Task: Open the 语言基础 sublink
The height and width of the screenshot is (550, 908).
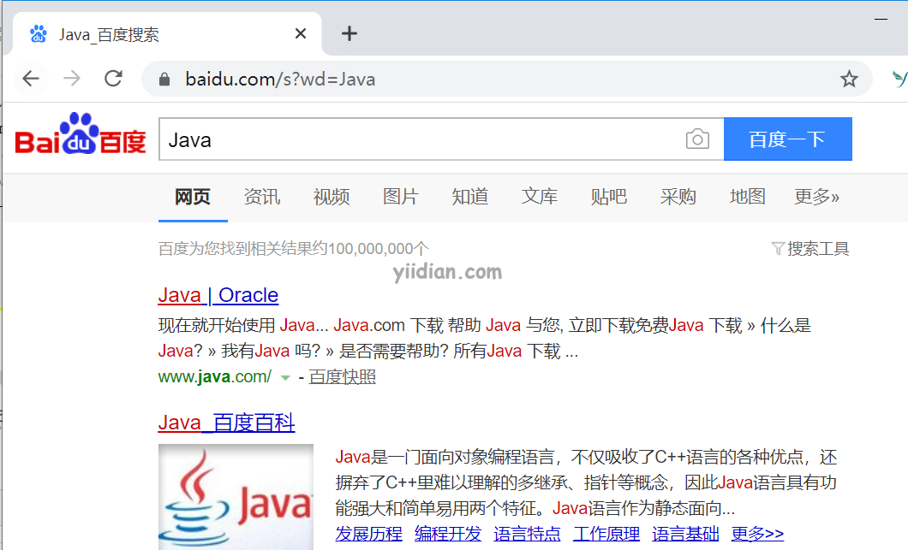Action: point(685,533)
